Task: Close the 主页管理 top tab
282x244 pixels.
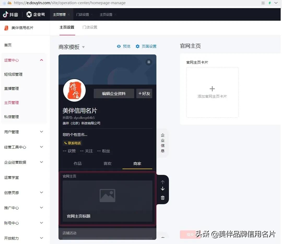Action: click(69, 14)
